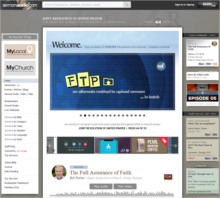This screenshot has height=198, width=220.
Task: Click the week 44 circle badge
Action: point(158,22)
